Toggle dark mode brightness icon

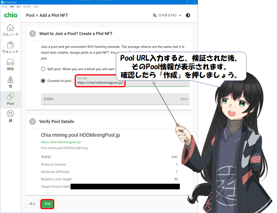click(188, 15)
